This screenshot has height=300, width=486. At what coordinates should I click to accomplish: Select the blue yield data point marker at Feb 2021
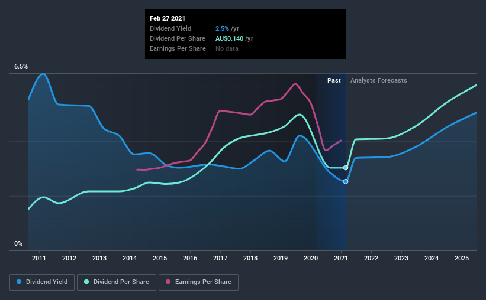346,181
